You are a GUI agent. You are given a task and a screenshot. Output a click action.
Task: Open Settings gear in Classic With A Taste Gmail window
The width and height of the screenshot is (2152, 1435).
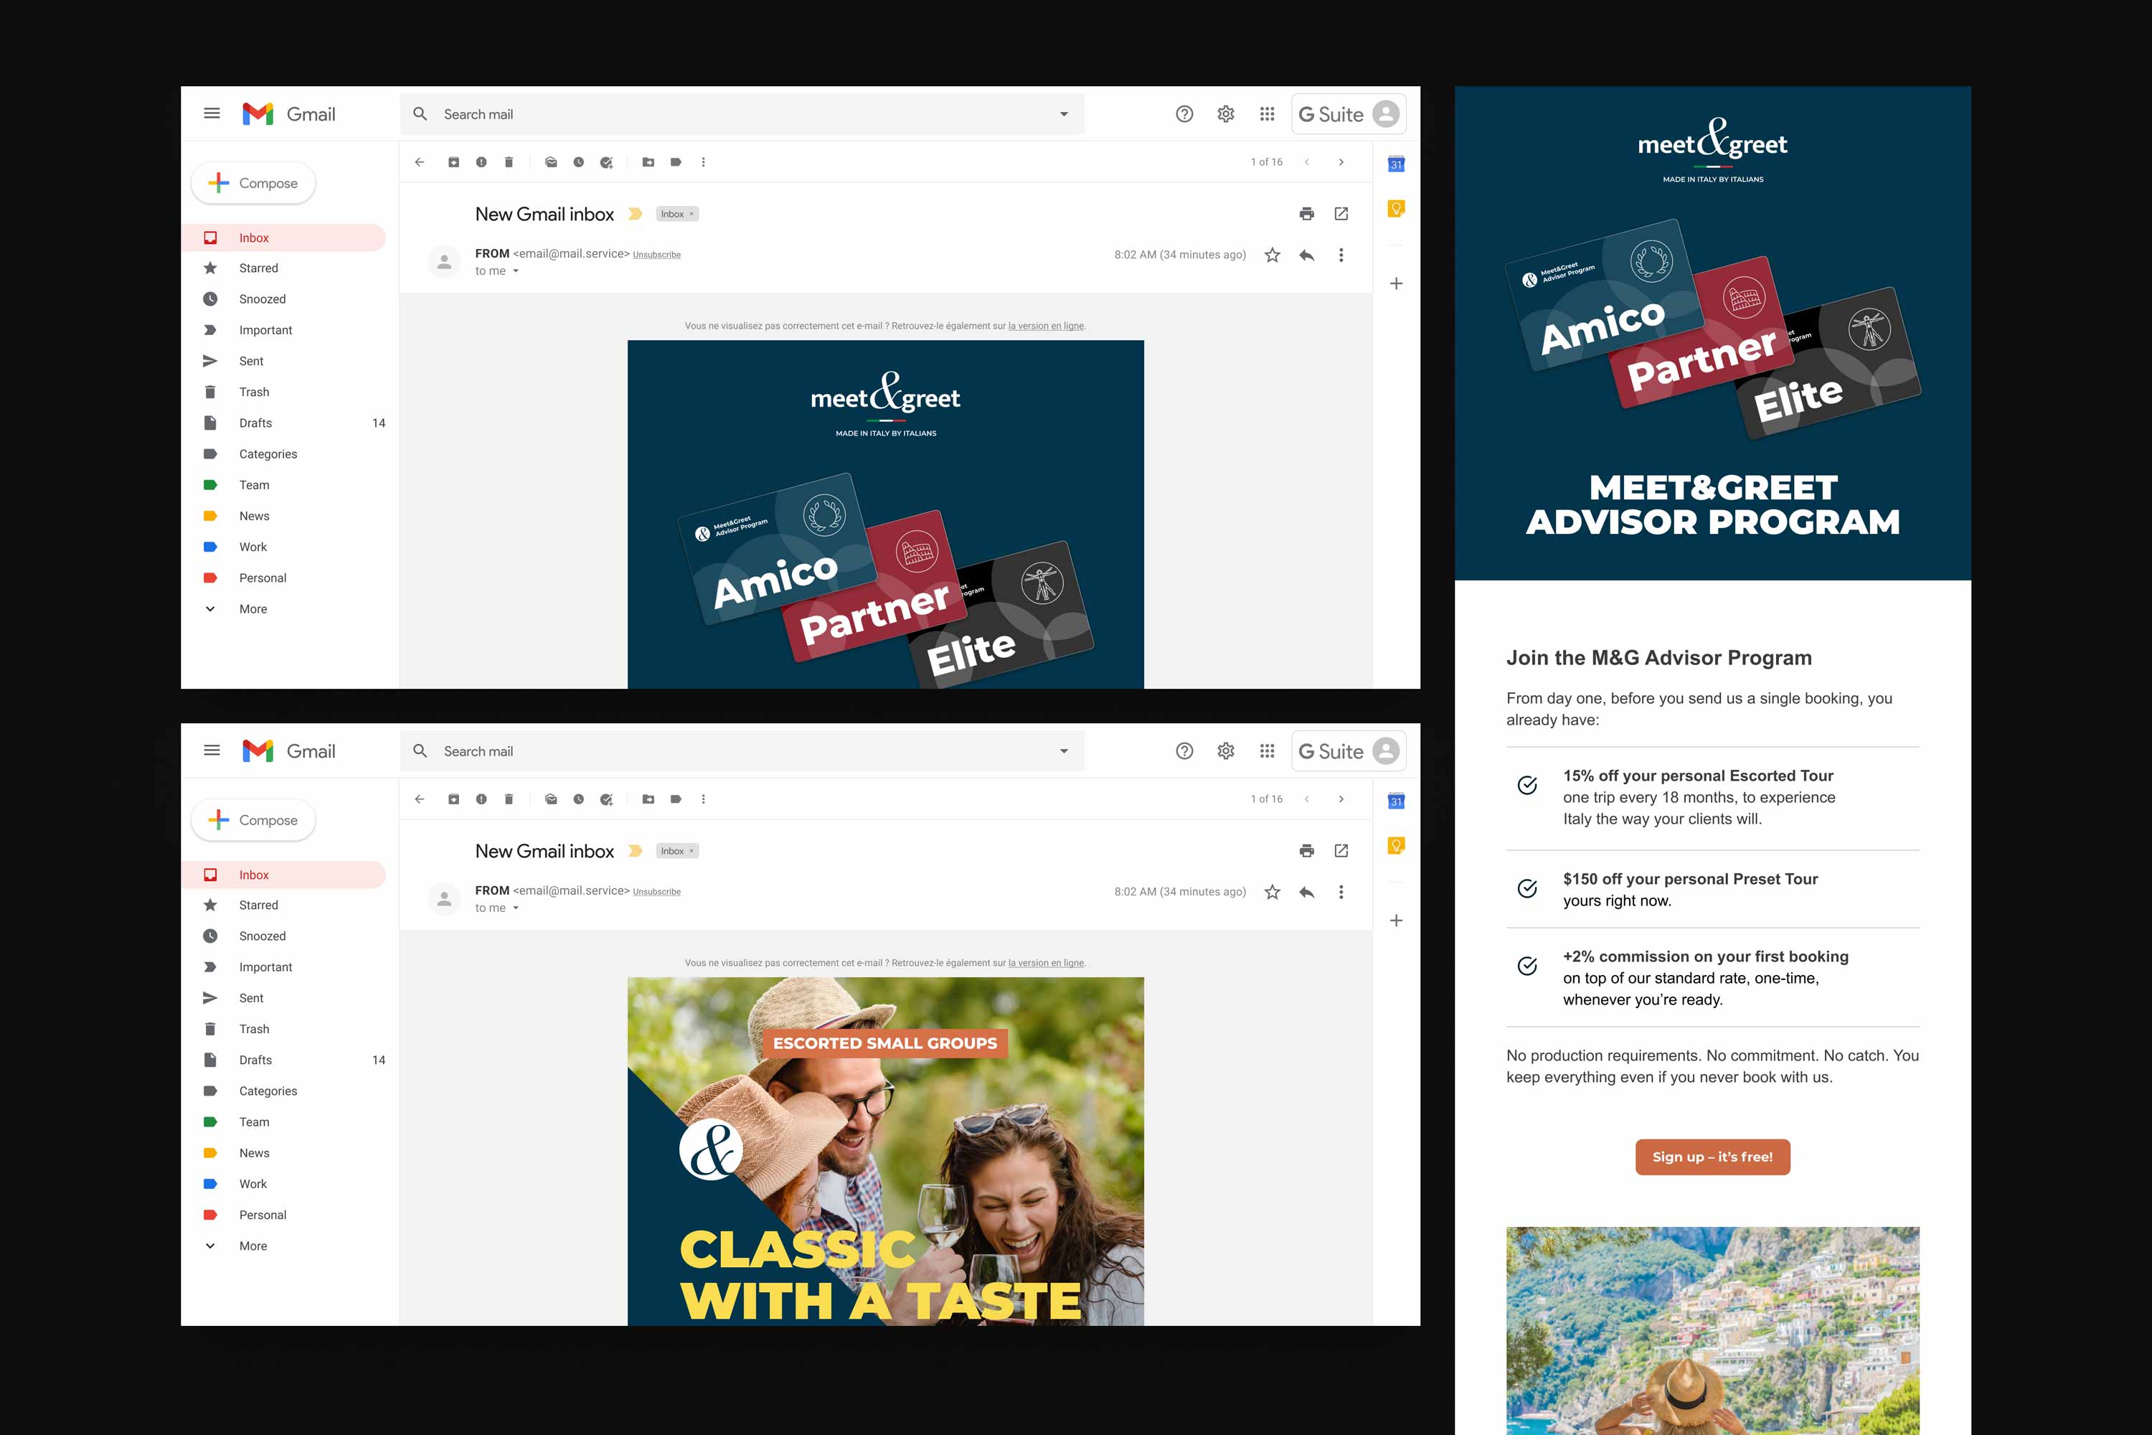click(x=1226, y=751)
